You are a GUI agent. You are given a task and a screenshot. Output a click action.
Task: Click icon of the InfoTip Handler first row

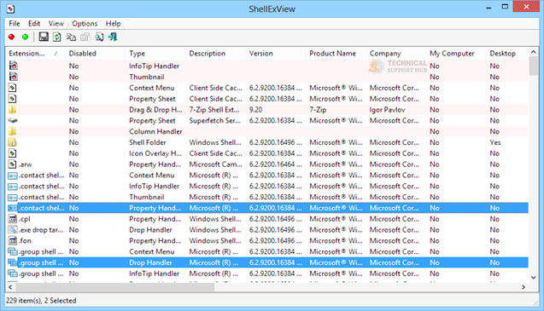13,66
